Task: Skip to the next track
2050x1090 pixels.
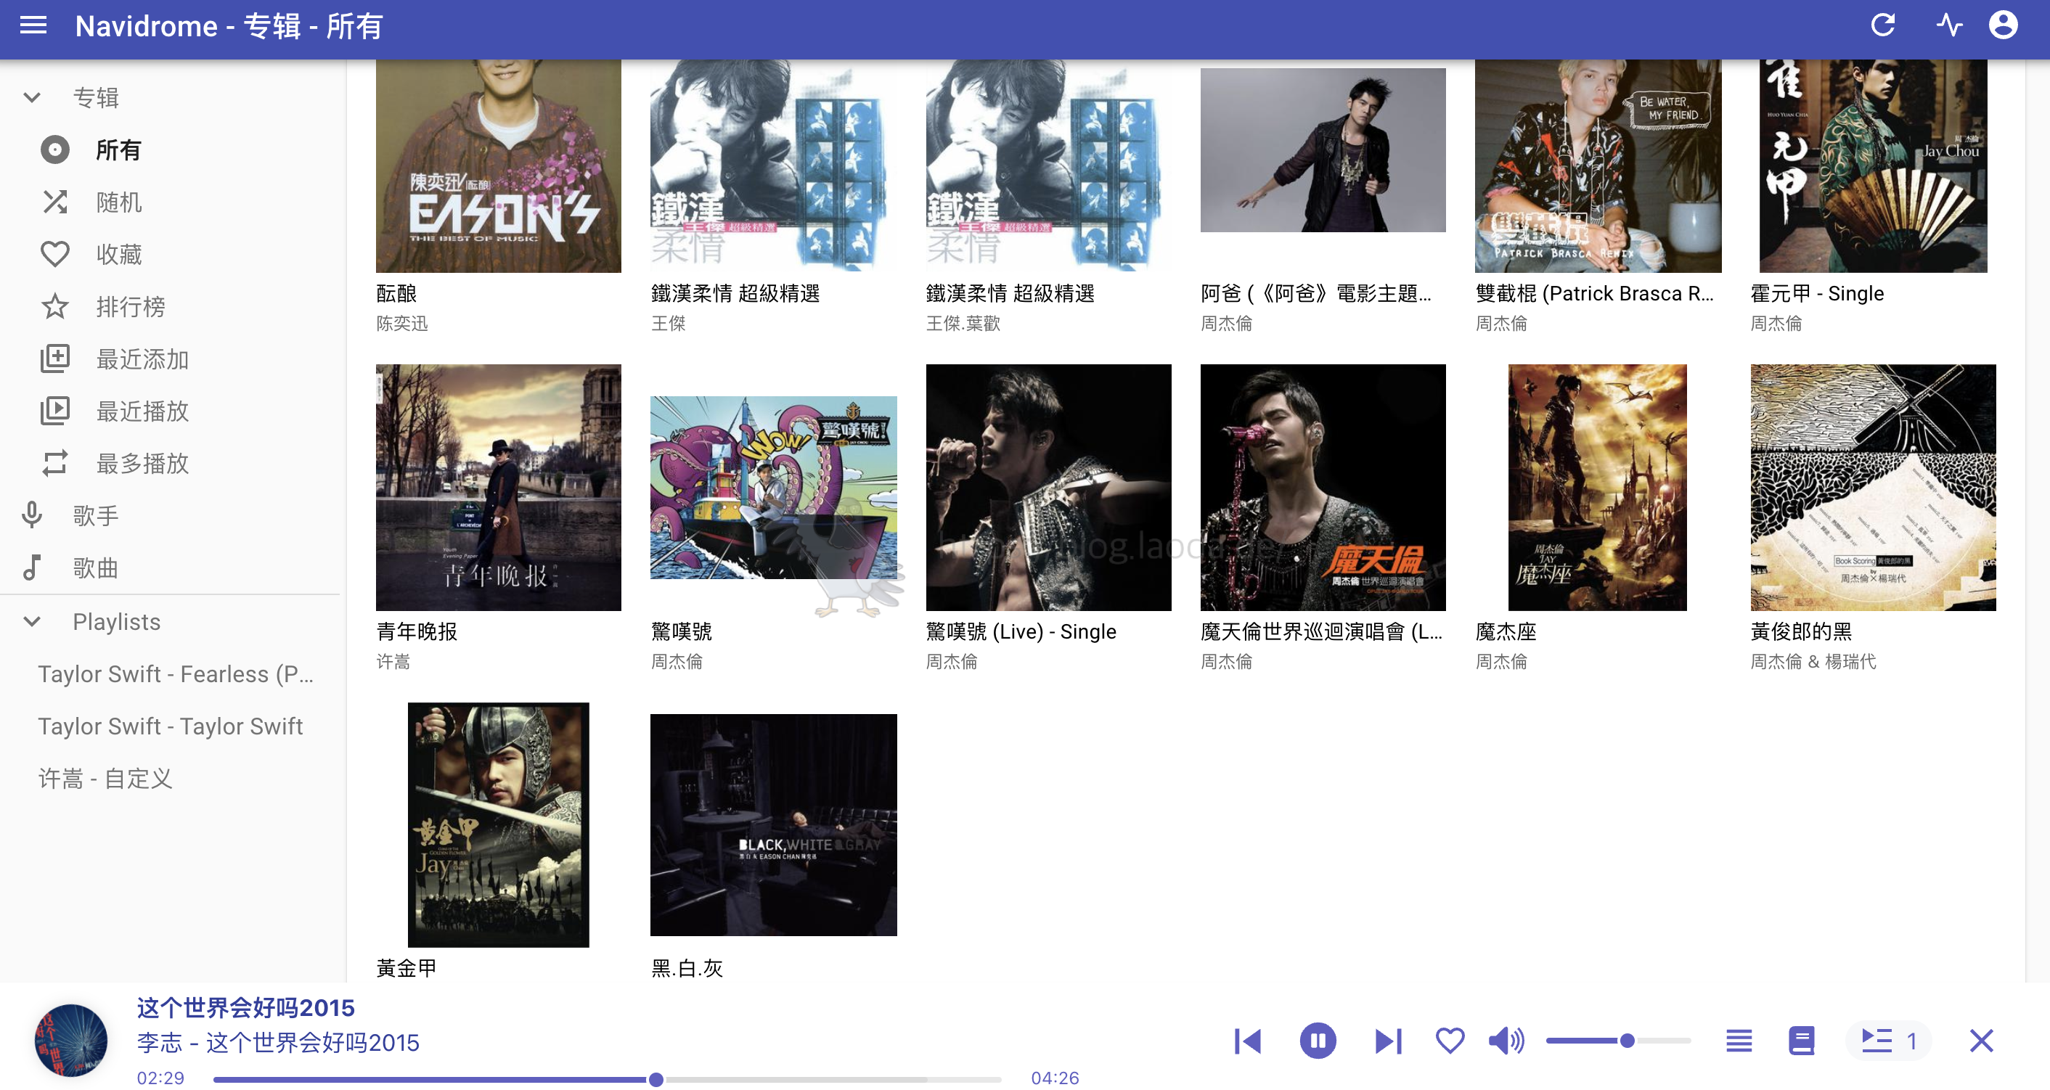Action: point(1388,1040)
